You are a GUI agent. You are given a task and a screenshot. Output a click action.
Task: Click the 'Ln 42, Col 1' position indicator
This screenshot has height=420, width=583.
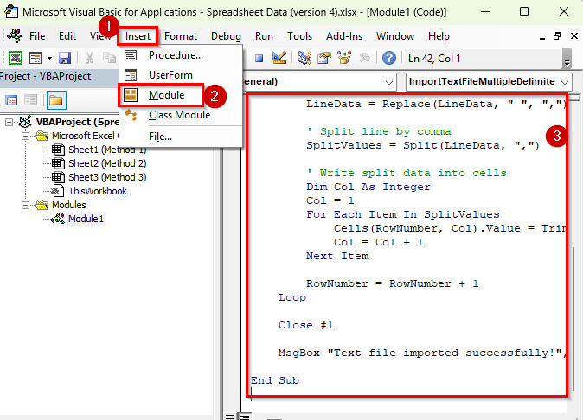(x=434, y=59)
